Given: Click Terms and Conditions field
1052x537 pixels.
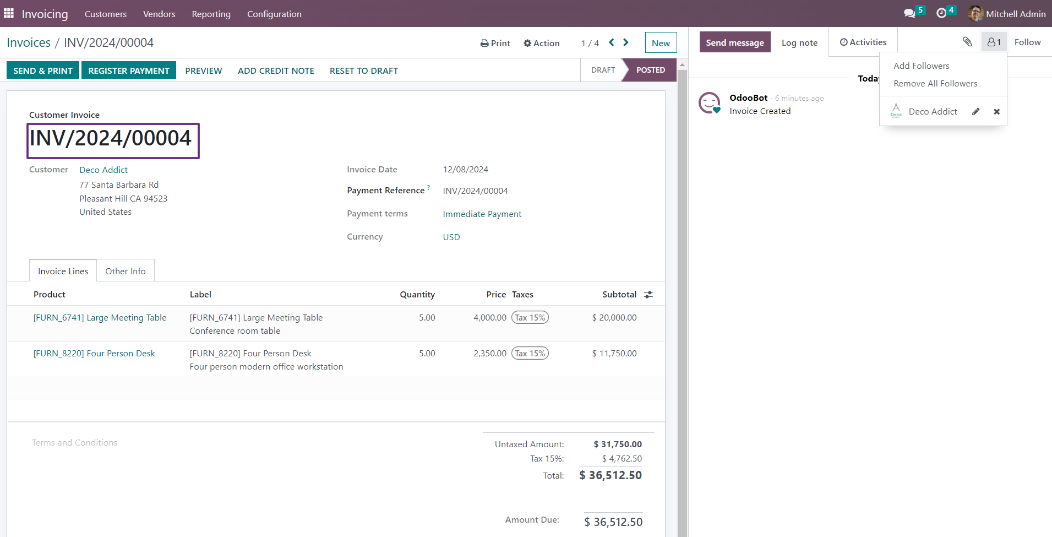Looking at the screenshot, I should pyautogui.click(x=74, y=442).
